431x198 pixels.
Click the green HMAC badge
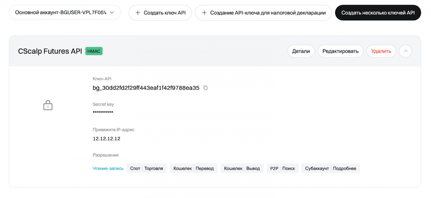(94, 51)
